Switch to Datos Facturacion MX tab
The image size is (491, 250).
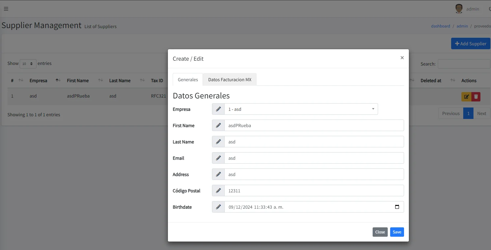pos(229,80)
